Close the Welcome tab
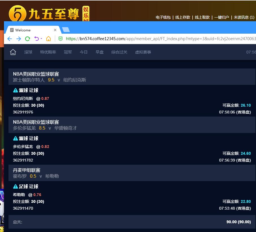 tap(55, 30)
